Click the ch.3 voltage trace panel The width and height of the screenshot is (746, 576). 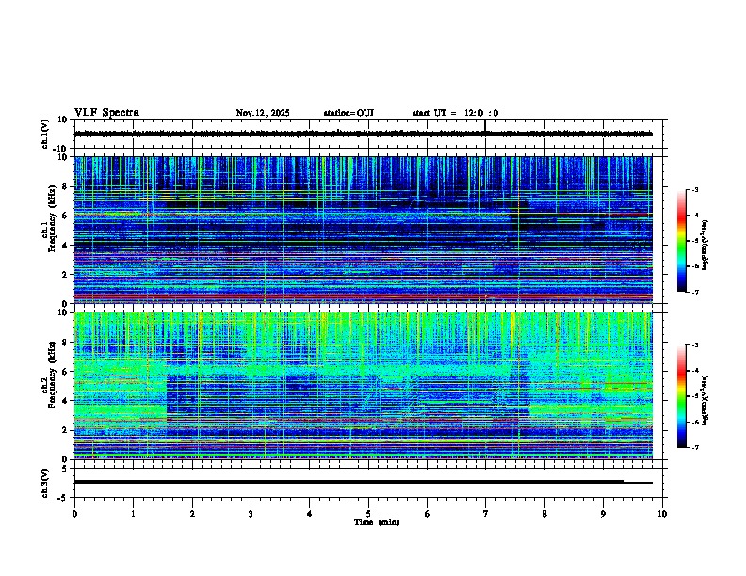pyautogui.click(x=367, y=483)
